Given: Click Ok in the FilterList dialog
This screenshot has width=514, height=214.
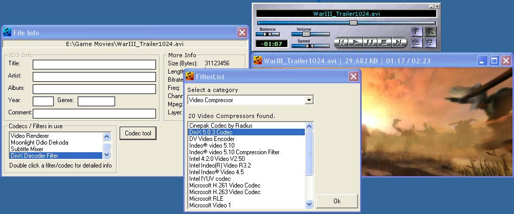Looking at the screenshot, I should click(337, 201).
